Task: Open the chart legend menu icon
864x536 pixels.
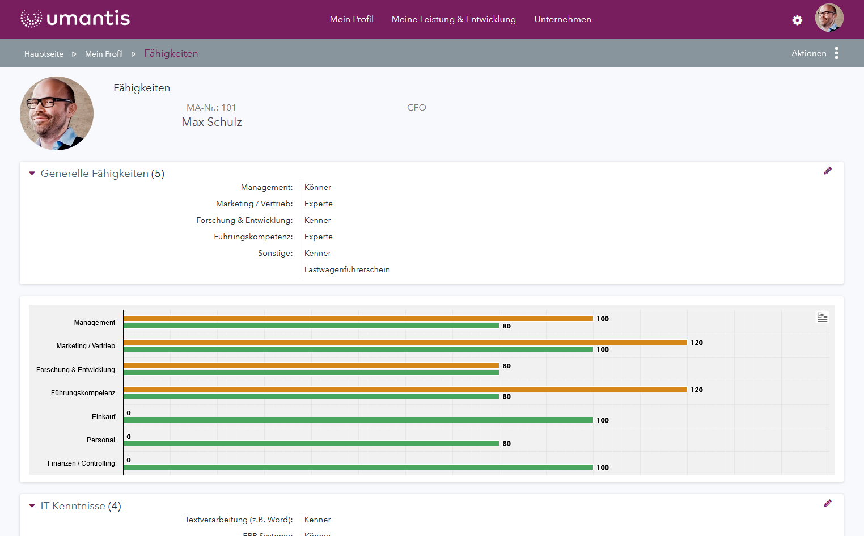Action: click(822, 318)
